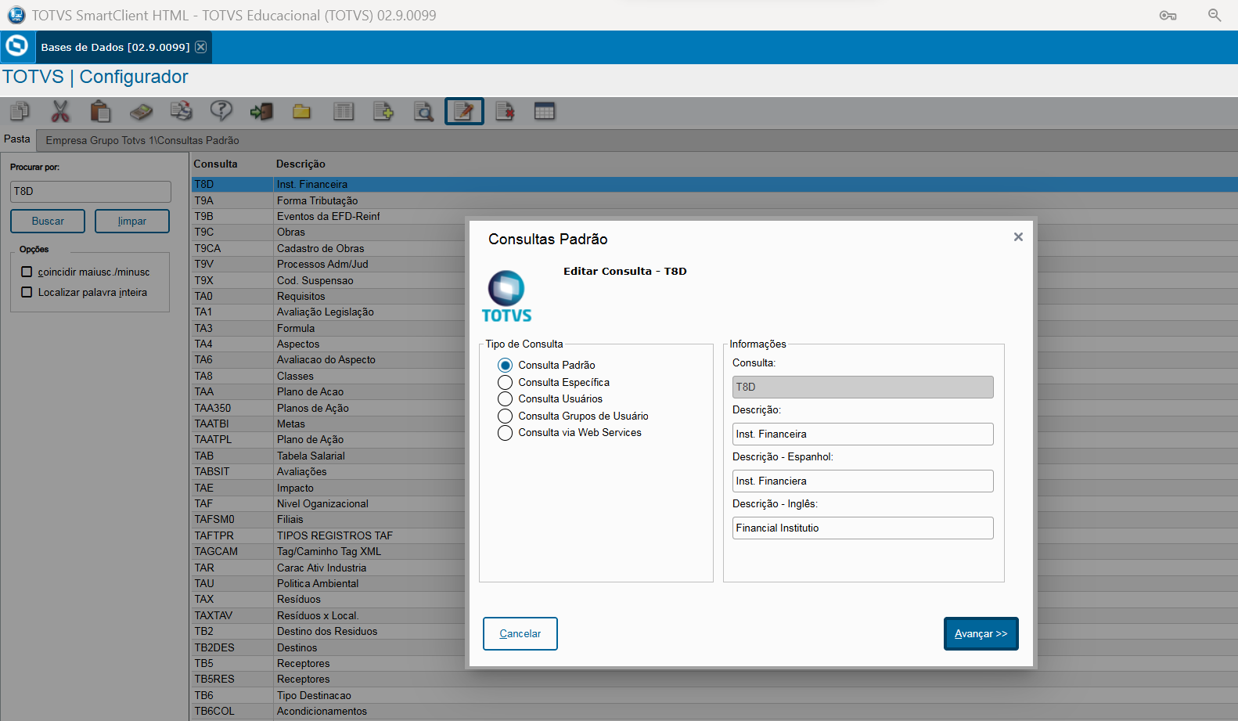Click the Descrição input field
Viewport: 1238px width, 721px height.
coord(863,434)
